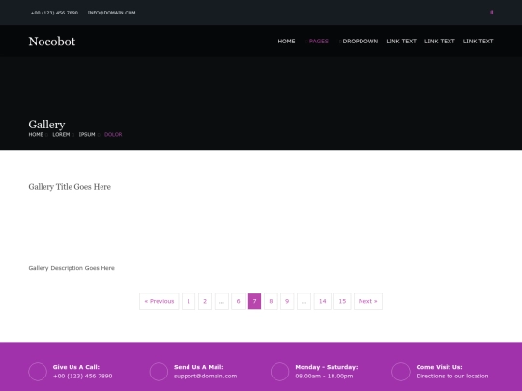Go to LOREM breadcrumb

(61, 134)
